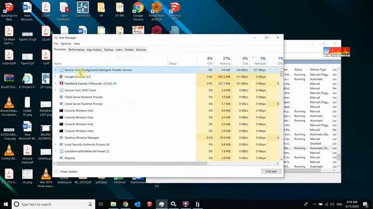Expand FlashBack Express 5 Recorder group

pyautogui.click(x=56, y=84)
